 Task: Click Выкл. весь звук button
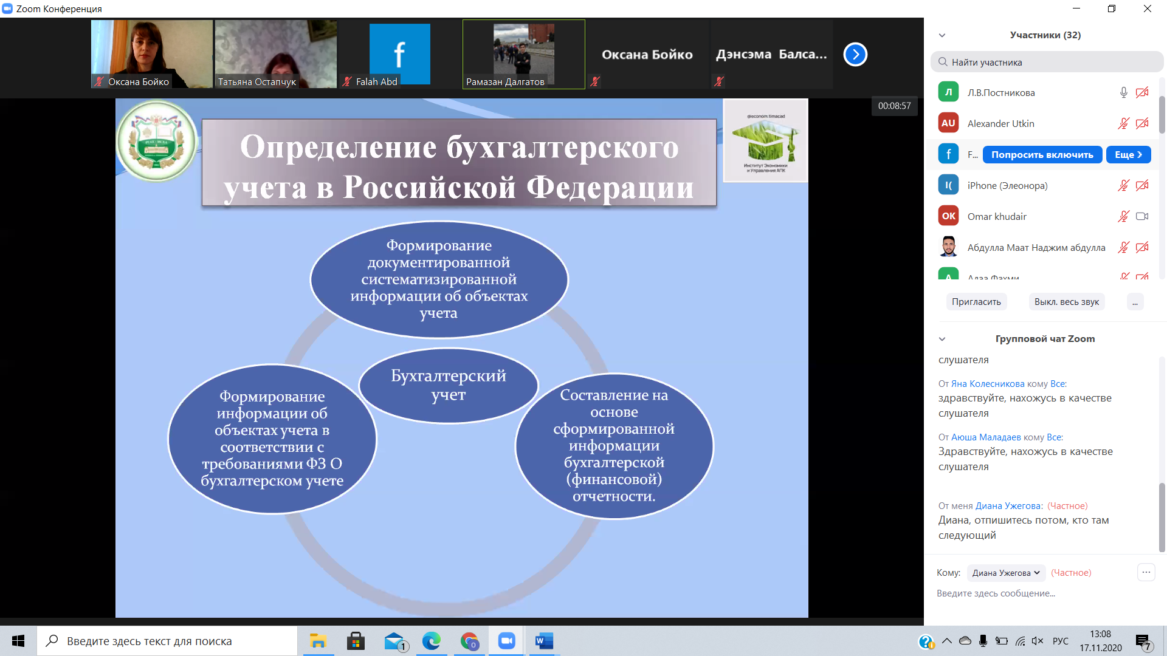1066,302
